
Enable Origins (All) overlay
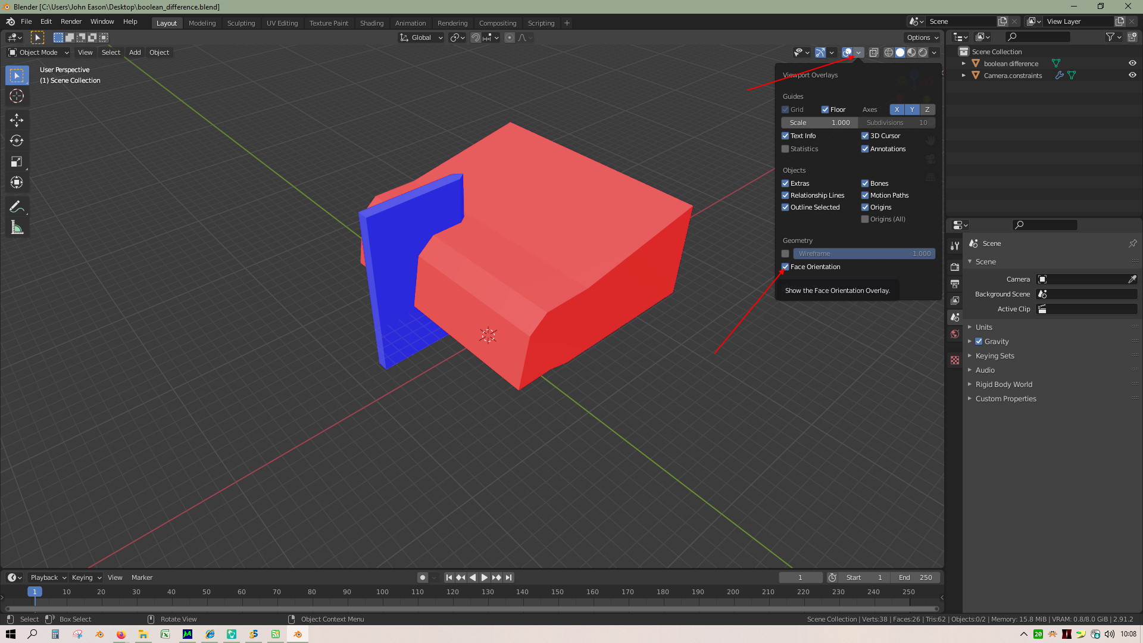tap(865, 219)
